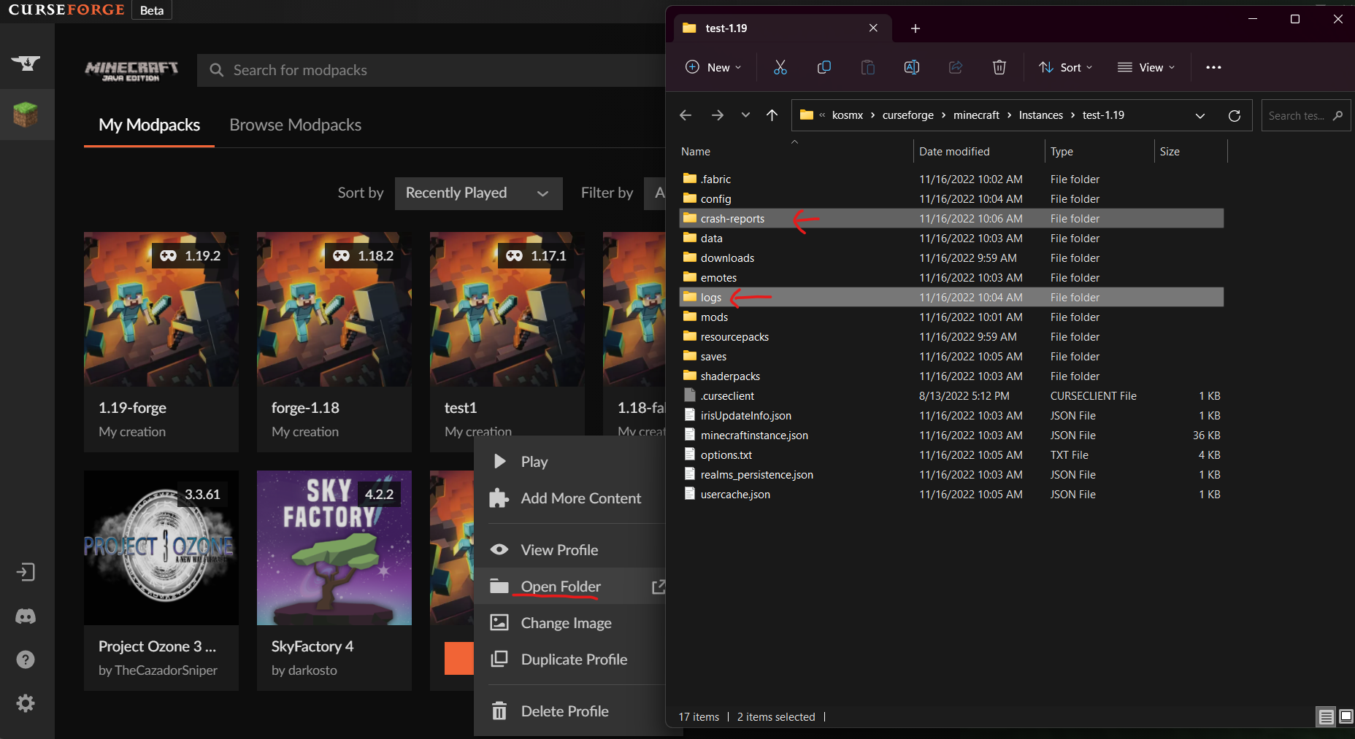The image size is (1355, 739).
Task: Click the Cut scissors icon in Explorer
Action: pos(780,67)
